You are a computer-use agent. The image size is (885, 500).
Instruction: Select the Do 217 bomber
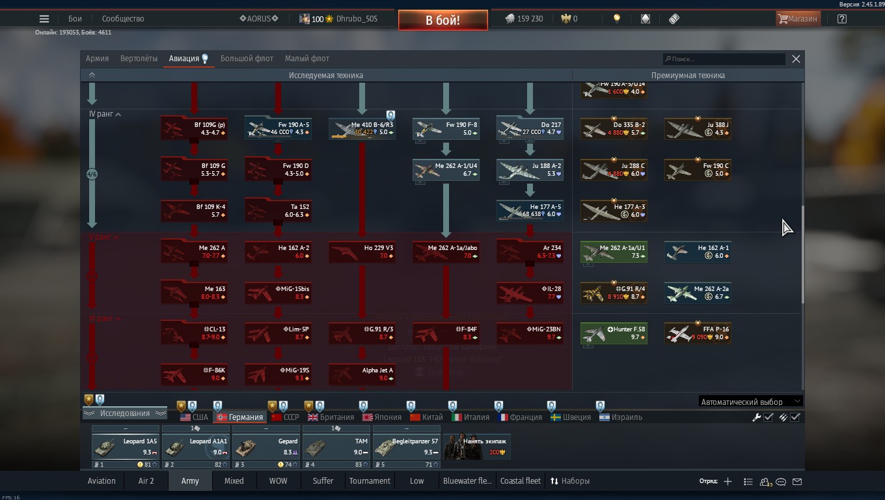tap(530, 128)
